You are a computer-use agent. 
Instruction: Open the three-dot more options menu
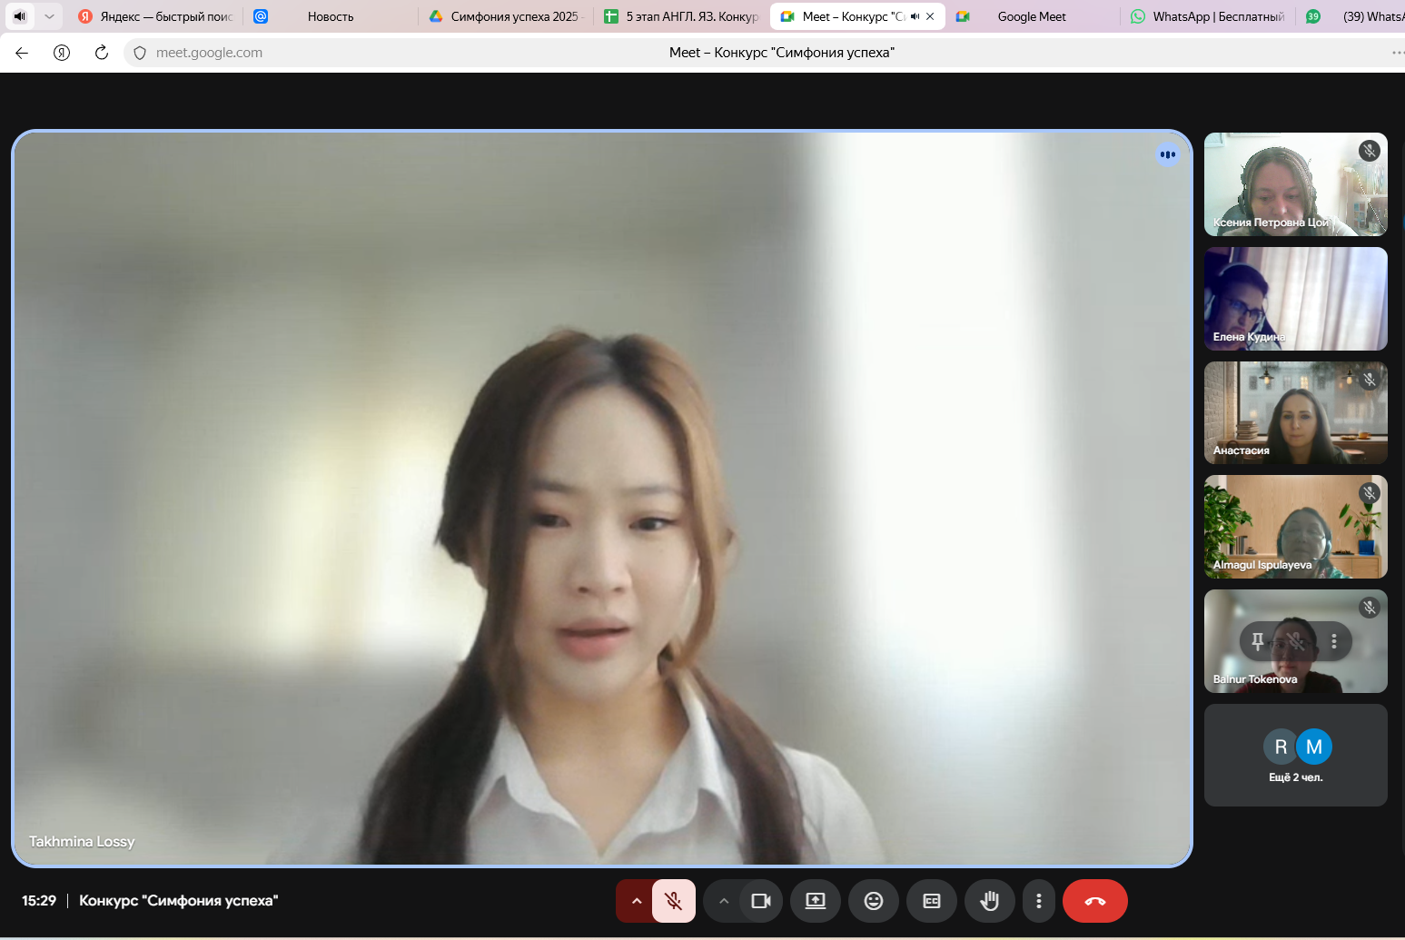tap(1038, 901)
